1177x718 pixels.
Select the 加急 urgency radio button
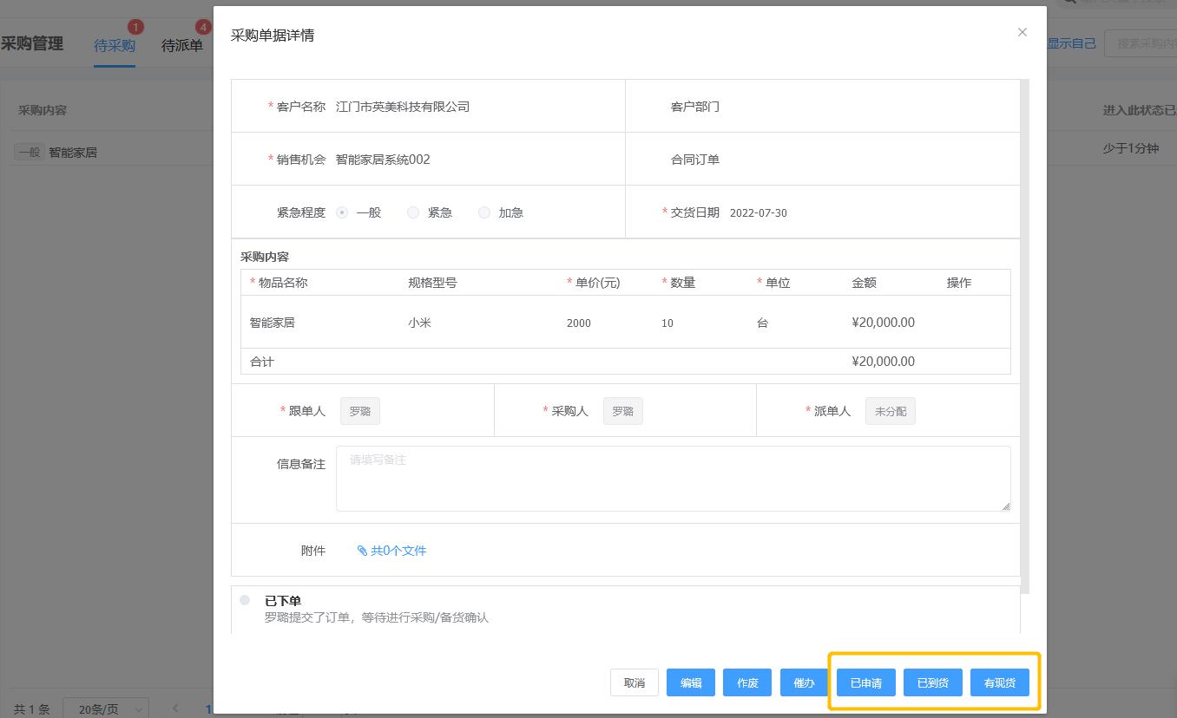click(x=484, y=212)
